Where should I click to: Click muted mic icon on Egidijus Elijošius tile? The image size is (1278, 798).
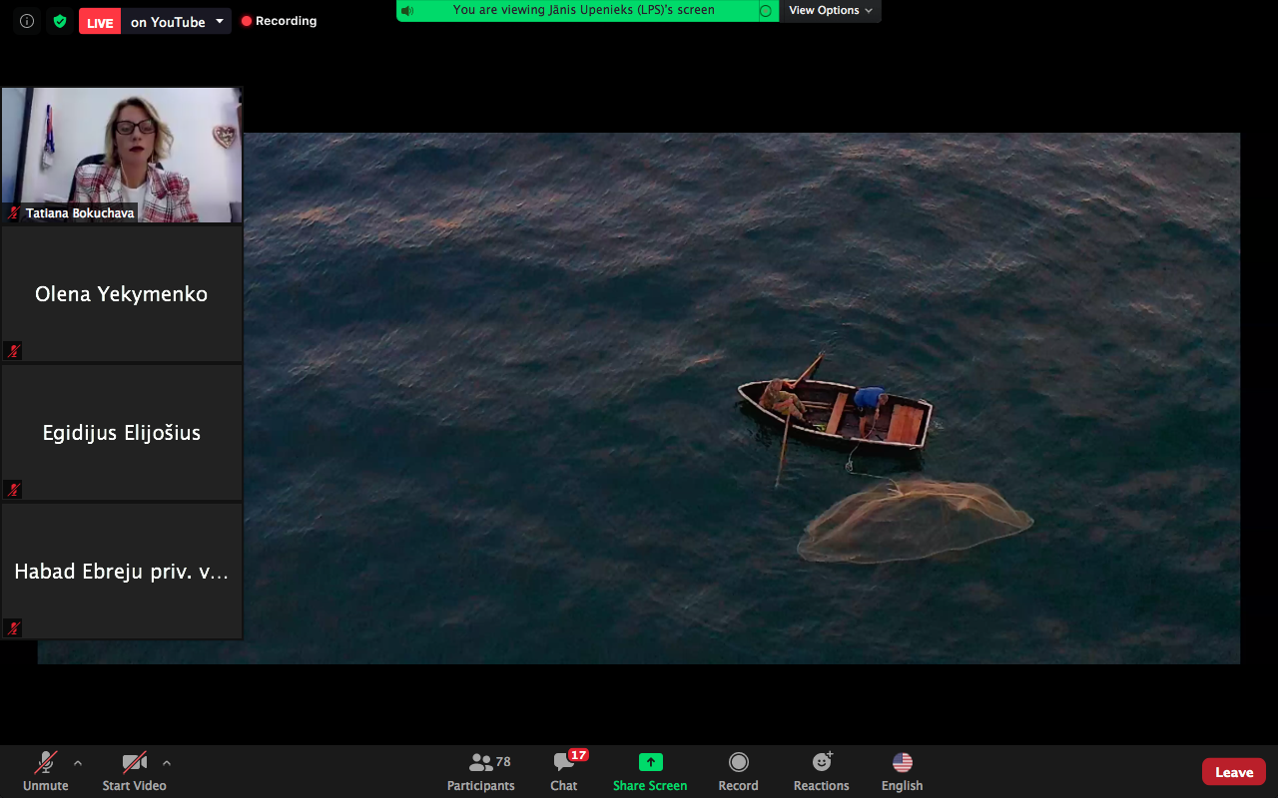click(14, 489)
